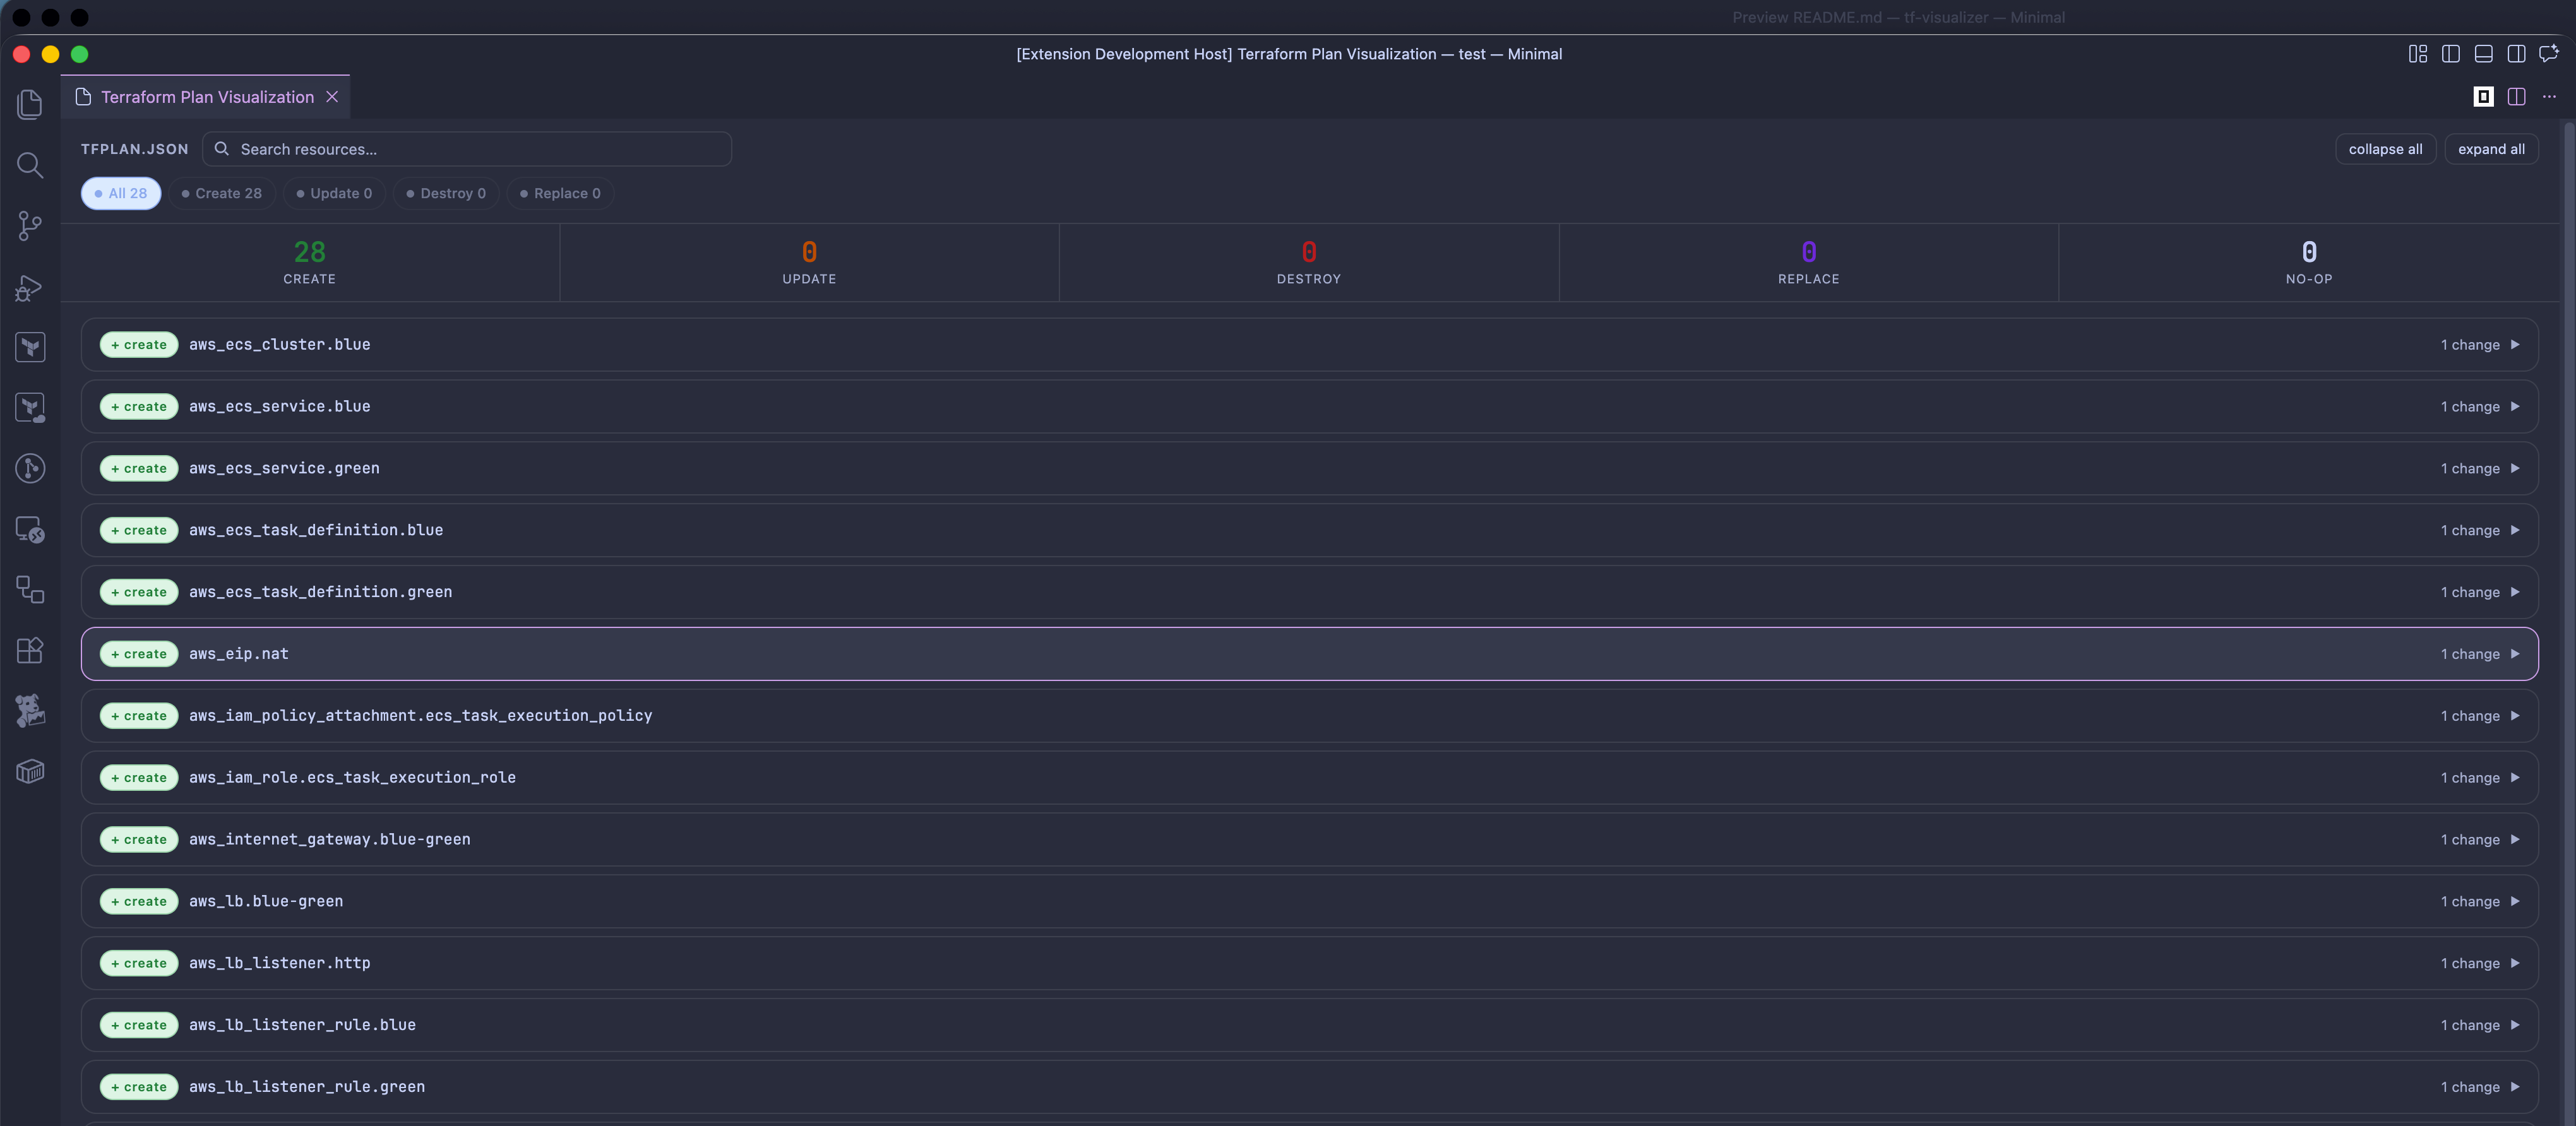This screenshot has height=1126, width=2576.
Task: Open the editor More Actions menu
Action: pyautogui.click(x=2549, y=97)
